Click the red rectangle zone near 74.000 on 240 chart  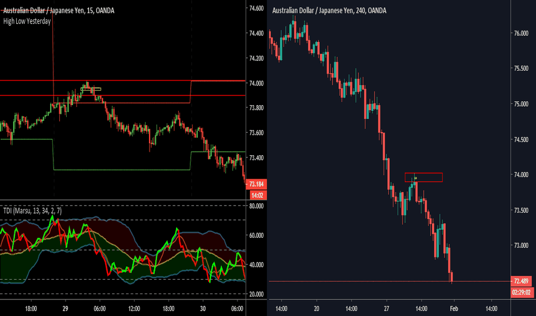[423, 178]
